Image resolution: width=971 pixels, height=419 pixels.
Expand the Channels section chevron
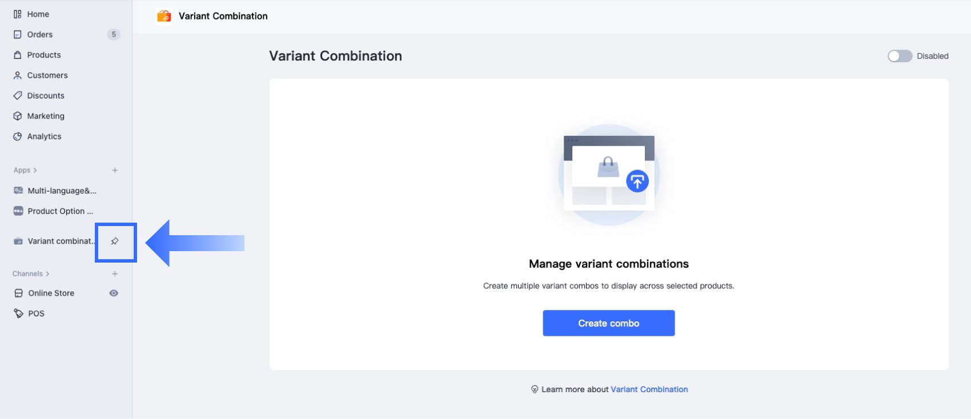47,274
